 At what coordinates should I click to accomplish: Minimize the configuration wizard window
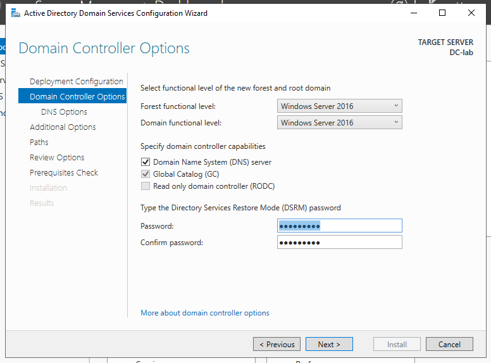click(413, 13)
